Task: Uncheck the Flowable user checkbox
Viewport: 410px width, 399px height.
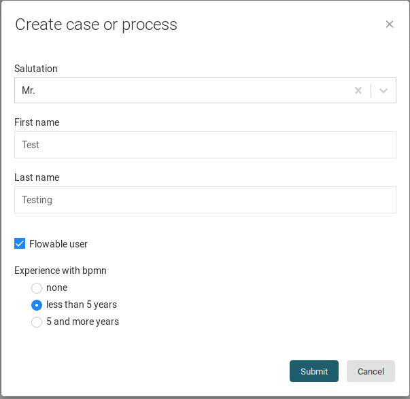Action: (20, 243)
